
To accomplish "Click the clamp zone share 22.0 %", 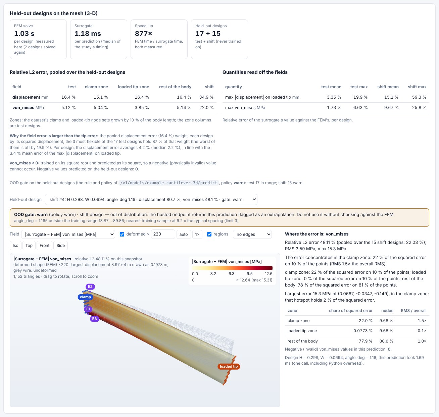I will 365,321.
